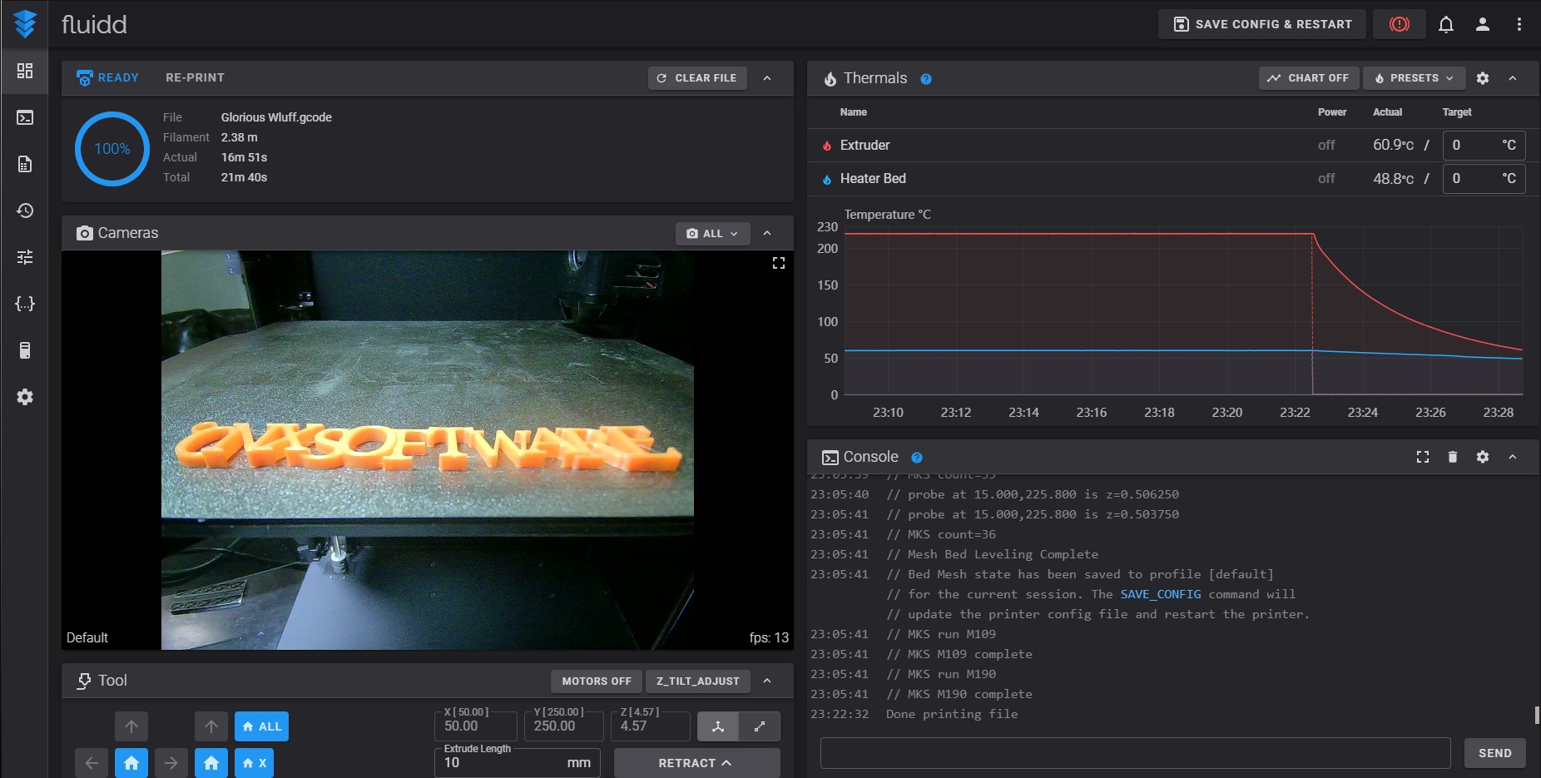1541x778 pixels.
Task: Open the System page in the sidebar
Action: click(x=25, y=350)
